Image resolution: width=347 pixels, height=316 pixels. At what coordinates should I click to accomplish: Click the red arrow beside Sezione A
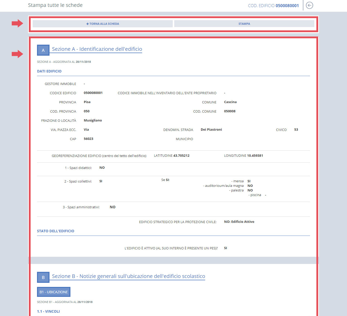pos(17,54)
